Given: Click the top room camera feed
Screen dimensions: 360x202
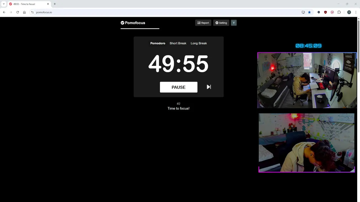Looking at the screenshot, I should [x=307, y=80].
